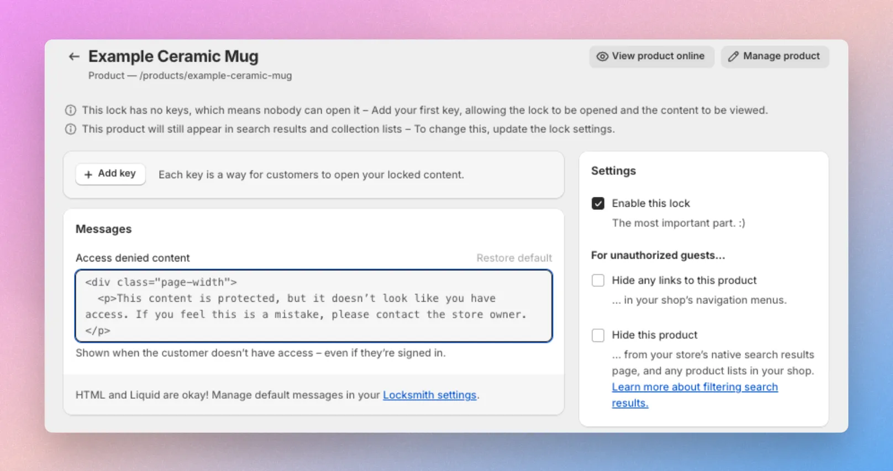Click the info icon beside the no keys notice
The image size is (893, 471).
71,110
